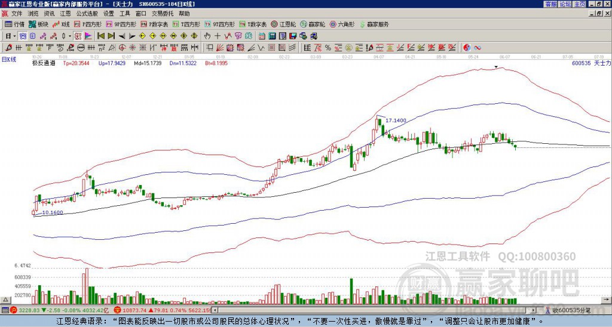Click the blue infinity loop icon
This screenshot has width=612, height=327.
478,48
